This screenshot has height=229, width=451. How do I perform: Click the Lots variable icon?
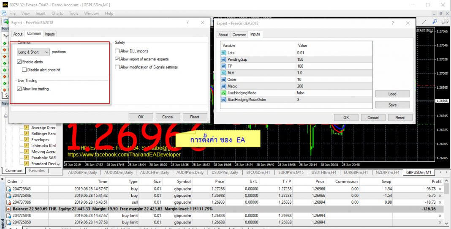pyautogui.click(x=224, y=53)
